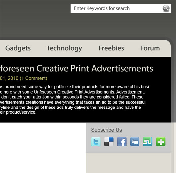
Task: Go to the Freebies section
Action: pos(111,48)
